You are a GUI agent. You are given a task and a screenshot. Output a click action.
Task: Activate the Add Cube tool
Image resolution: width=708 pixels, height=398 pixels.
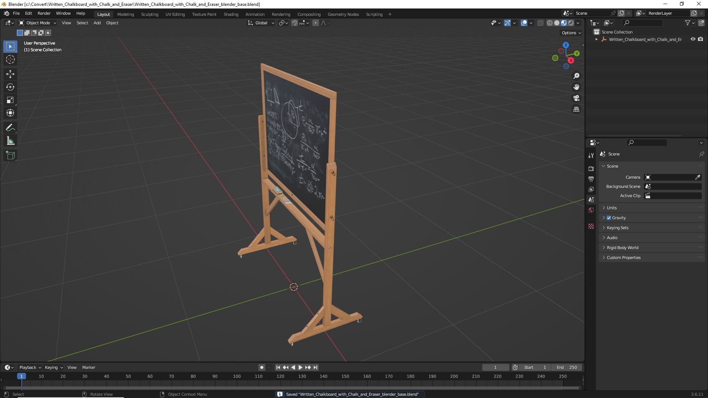click(x=10, y=155)
